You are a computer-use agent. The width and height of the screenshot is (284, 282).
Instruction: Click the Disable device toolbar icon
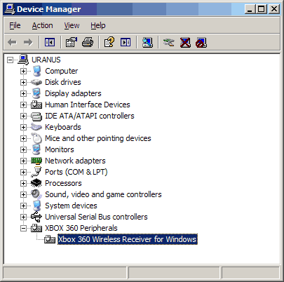[201, 42]
